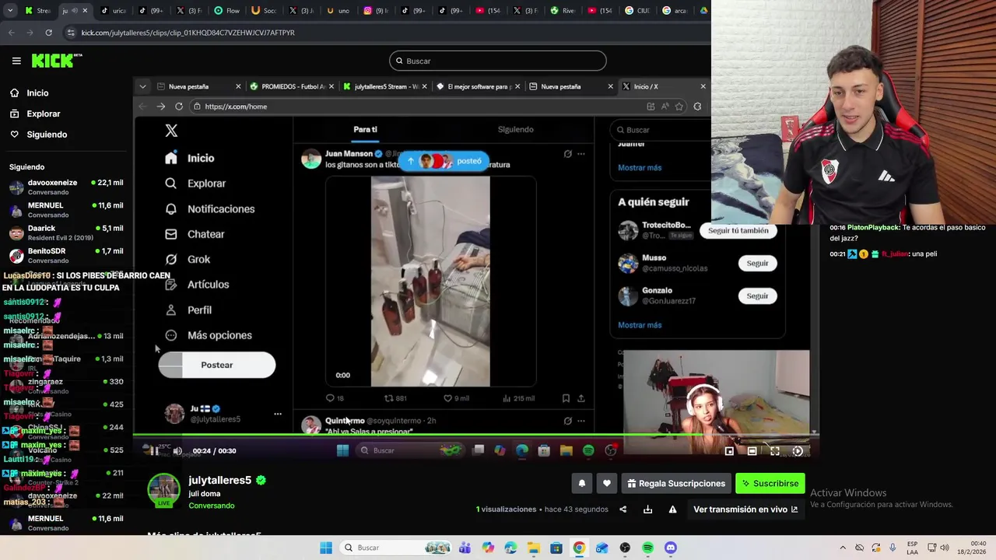Open the Kick hamburger menu
Screen dimensions: 996x560
click(x=16, y=61)
